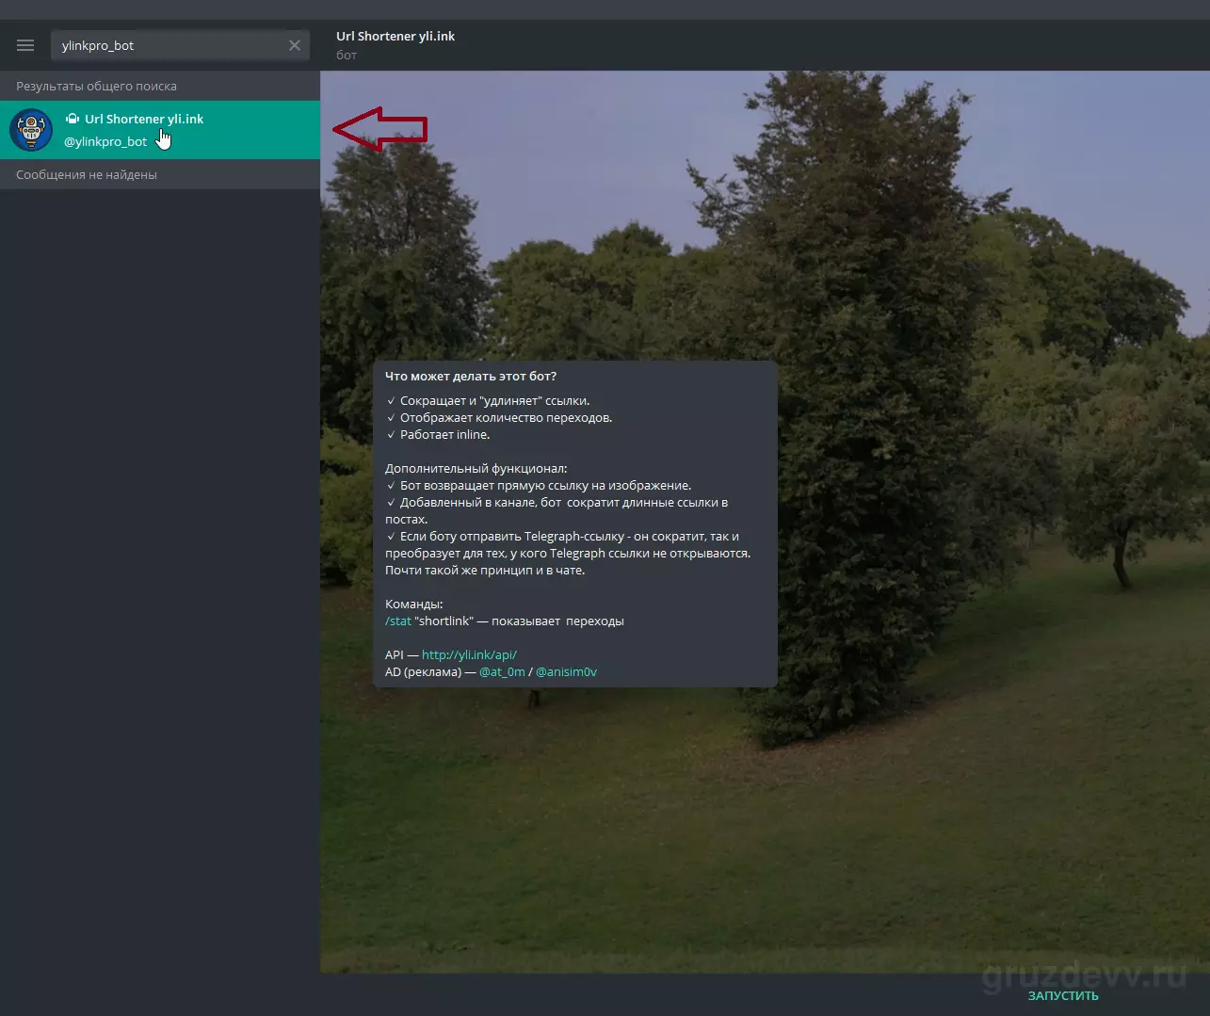Screen dimensions: 1210x1016
Task: Click the "Результаты общего поиска" section header
Action: [96, 86]
